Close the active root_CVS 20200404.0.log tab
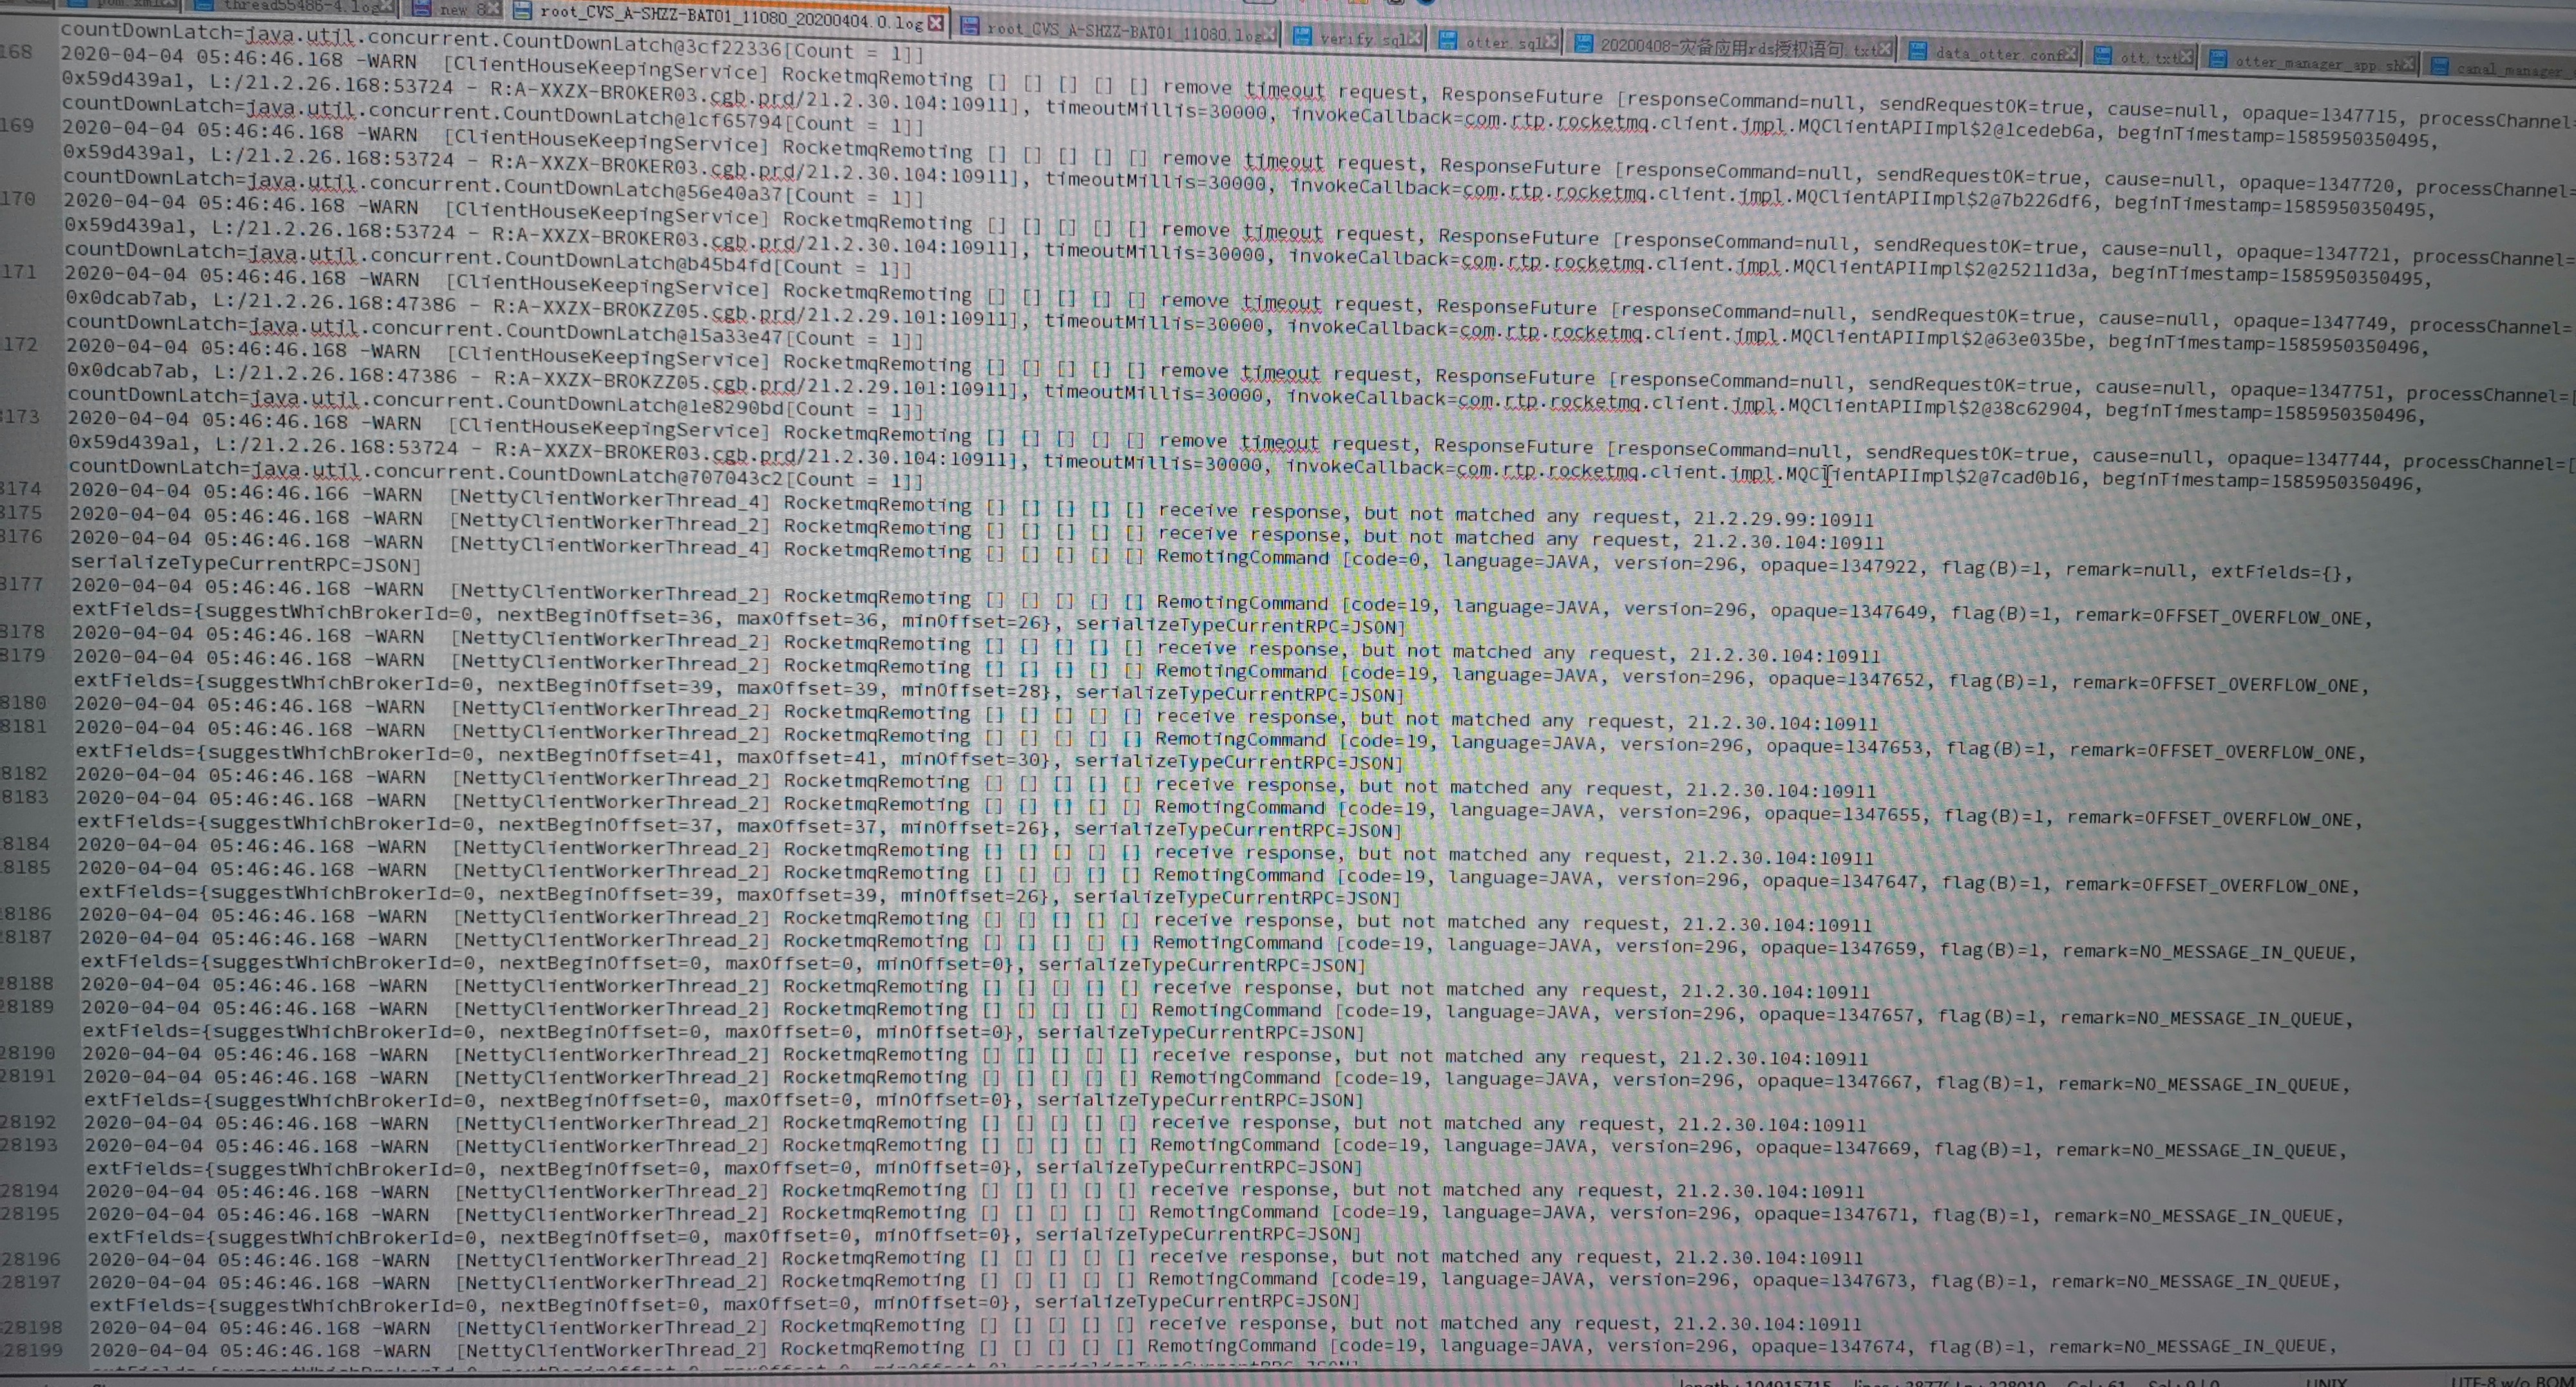2576x1387 pixels. pos(935,22)
